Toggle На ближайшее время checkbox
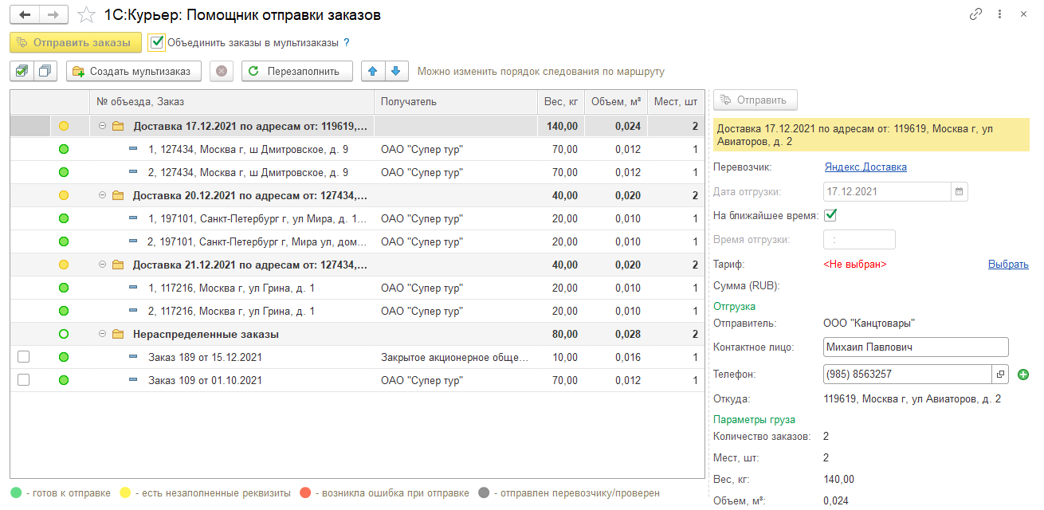This screenshot has height=510, width=1044. (x=830, y=215)
